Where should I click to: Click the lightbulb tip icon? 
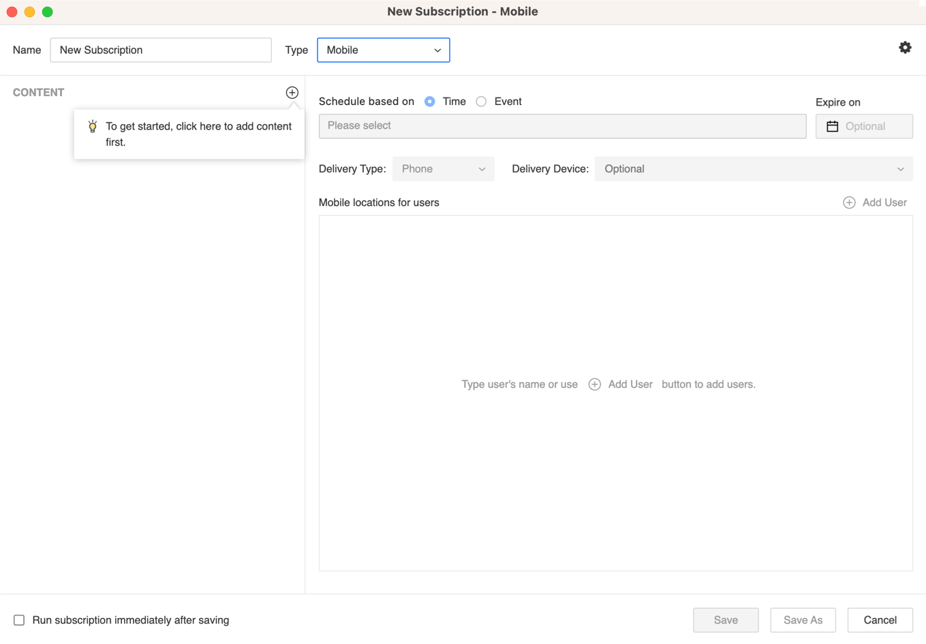pyautogui.click(x=93, y=127)
